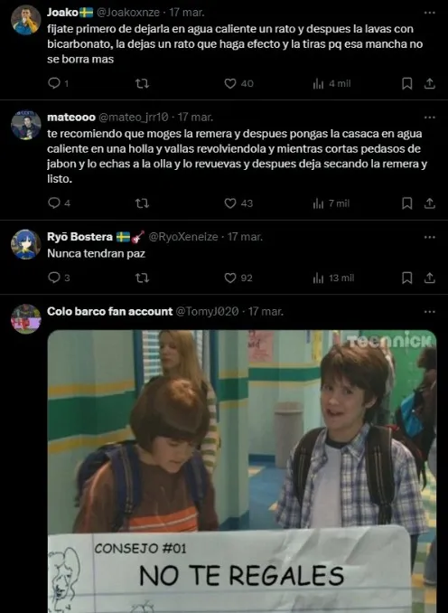Open more options on Ryō Bostera's tweet
The width and height of the screenshot is (448, 613).
[429, 237]
